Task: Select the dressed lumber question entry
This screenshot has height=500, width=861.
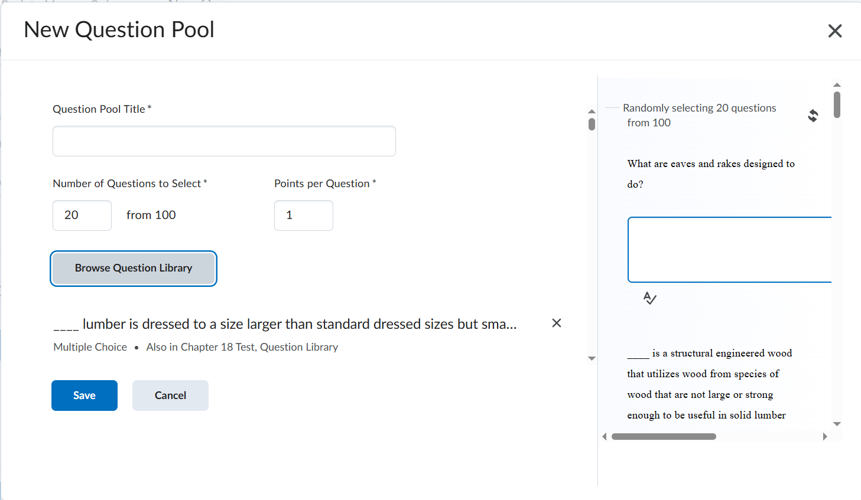Action: pos(285,325)
